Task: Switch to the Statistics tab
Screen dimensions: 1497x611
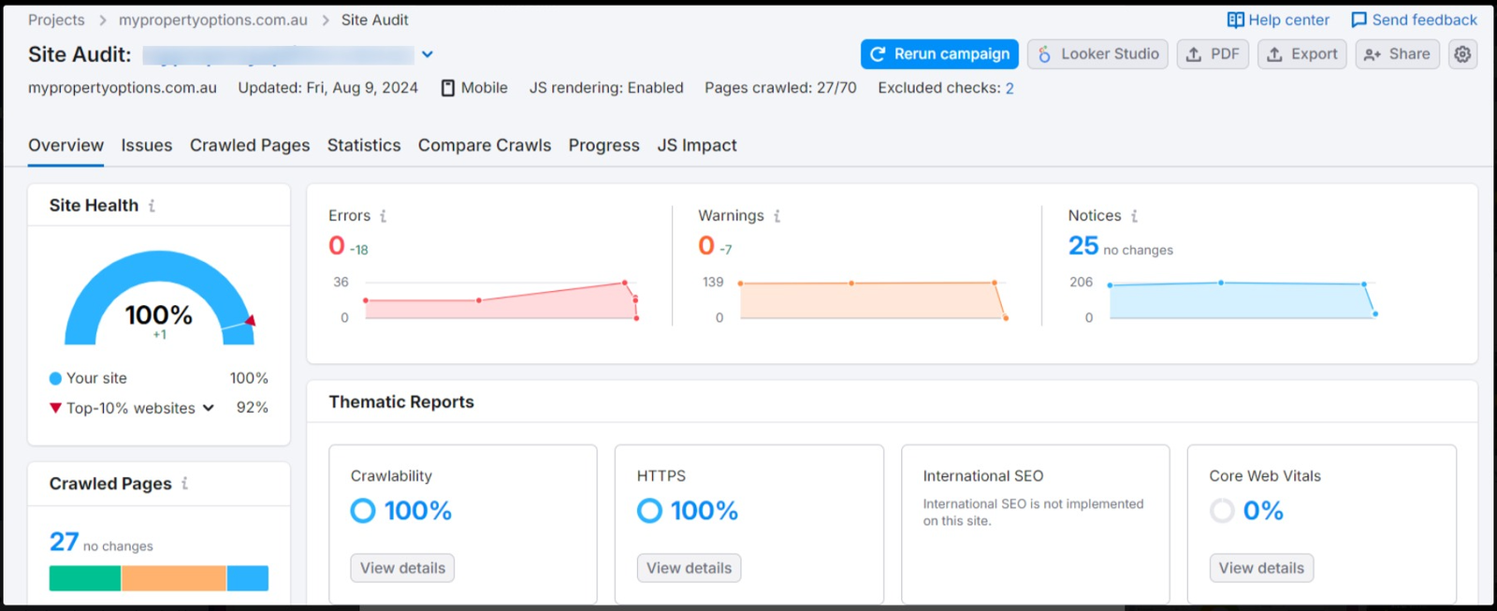Action: 364,145
